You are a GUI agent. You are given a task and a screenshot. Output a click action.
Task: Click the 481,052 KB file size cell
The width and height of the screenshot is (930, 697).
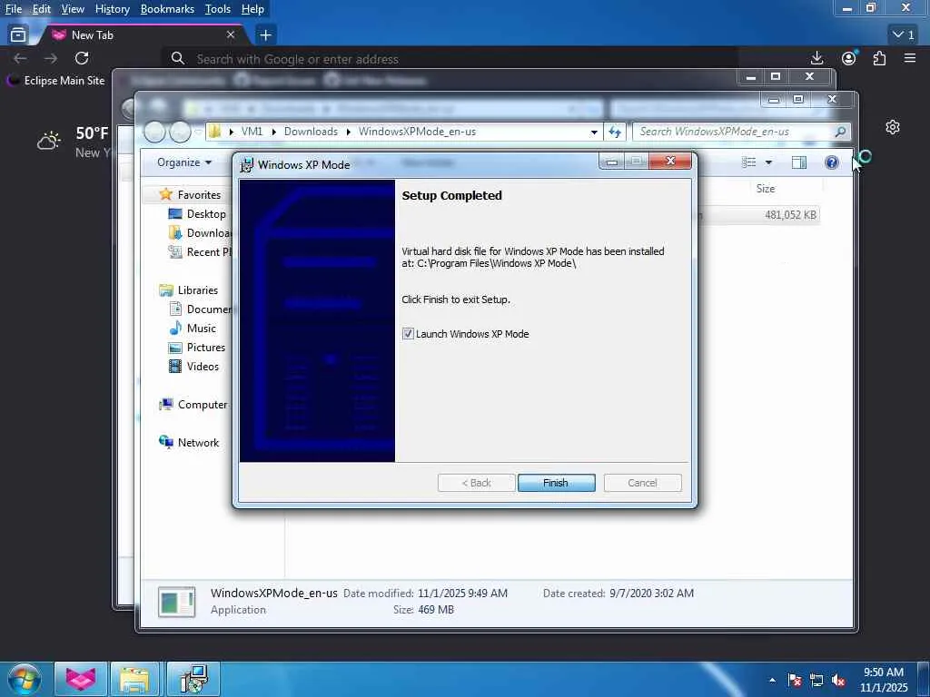click(790, 215)
